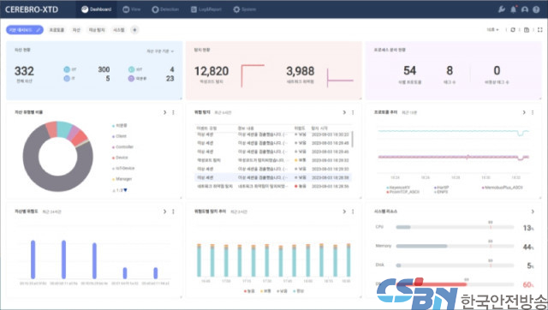548x310 pixels.
Task: Toggle the HartIP protocol legend item
Action: 442,188
